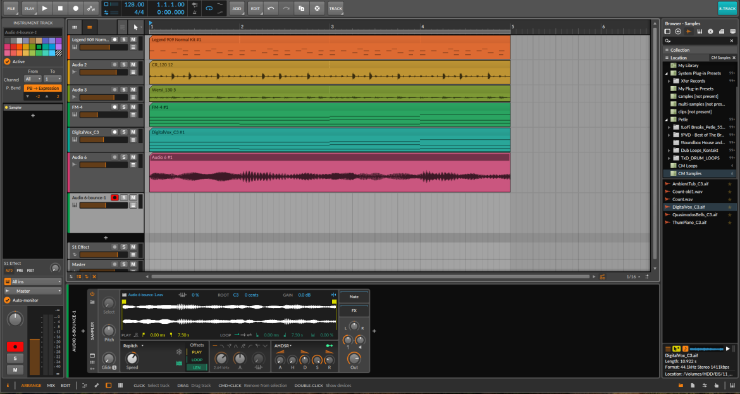Screen dimensions: 740x394
Task: Disarm record on Audio 6-bounce-1 track
Action: 114,198
